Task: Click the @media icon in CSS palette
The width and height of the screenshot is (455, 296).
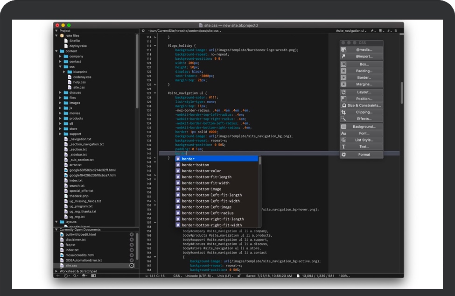Action: coord(344,49)
